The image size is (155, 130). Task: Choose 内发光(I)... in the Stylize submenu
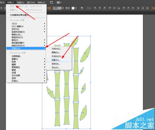[x=59, y=49]
